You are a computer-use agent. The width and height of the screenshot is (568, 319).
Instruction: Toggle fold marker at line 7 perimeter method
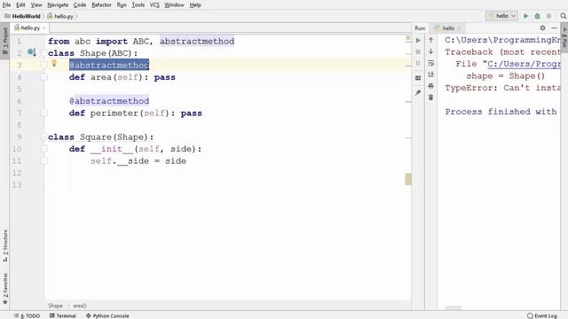click(x=43, y=113)
